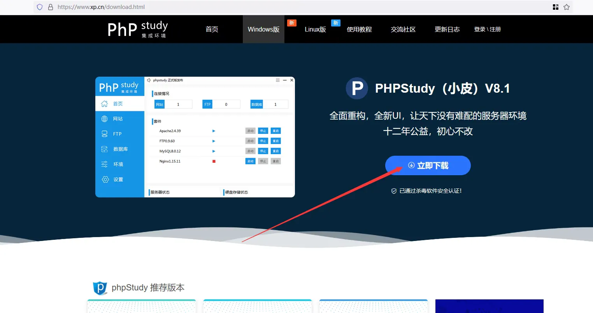593x313 pixels.
Task: Click the padlock icon in address bar
Action: 50,7
